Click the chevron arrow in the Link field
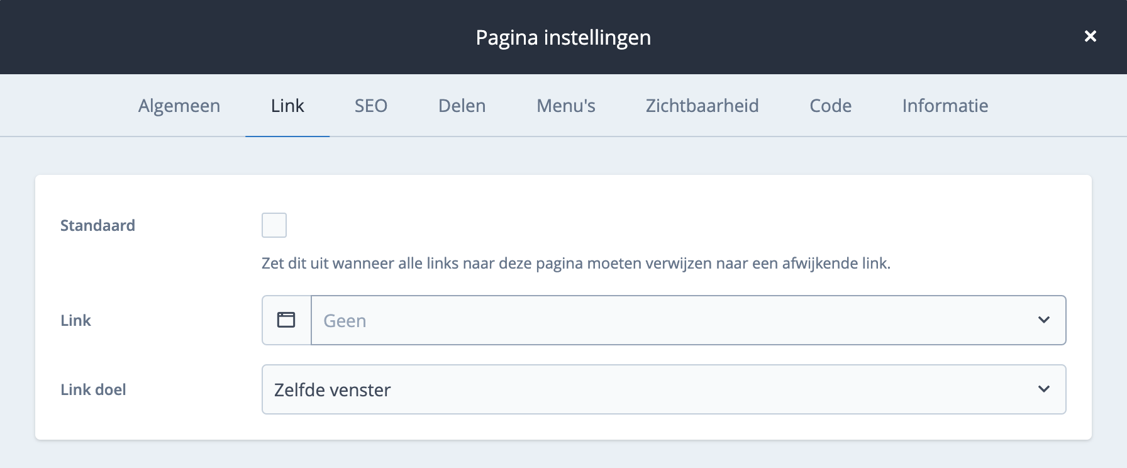This screenshot has width=1127, height=468. coord(1044,320)
